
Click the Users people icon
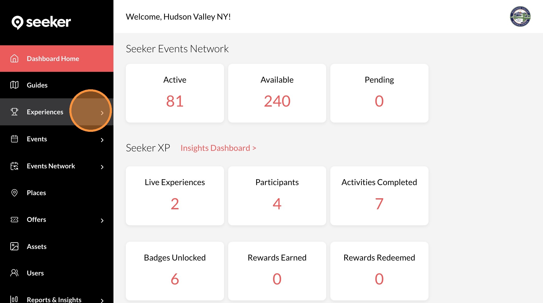tap(14, 273)
